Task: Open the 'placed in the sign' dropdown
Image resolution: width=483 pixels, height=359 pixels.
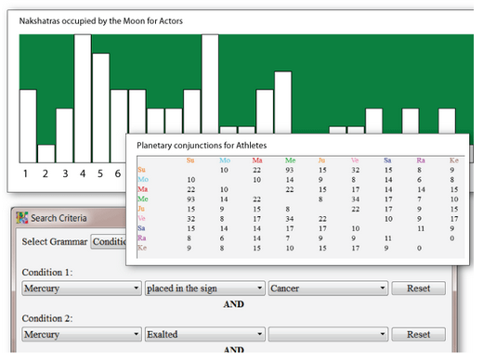Action: tap(205, 288)
